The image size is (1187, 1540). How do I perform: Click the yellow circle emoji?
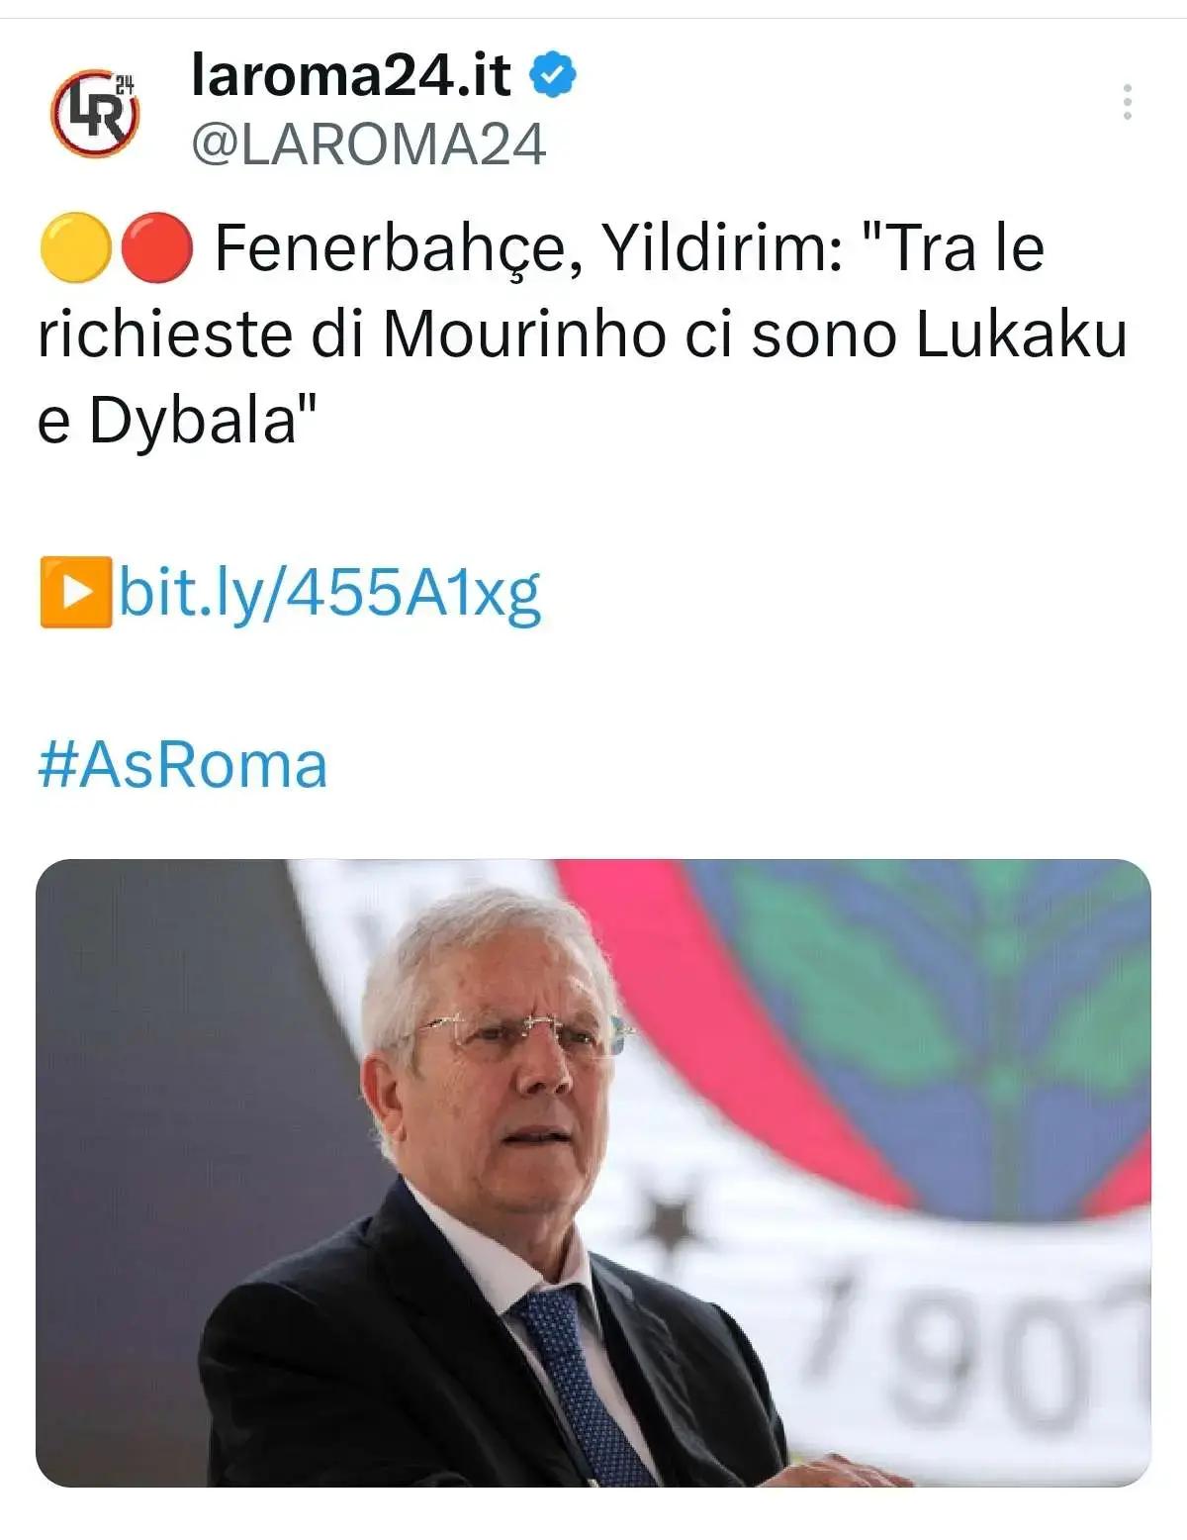click(x=75, y=247)
